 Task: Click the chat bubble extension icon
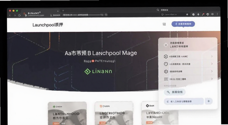pyautogui.click(x=212, y=14)
